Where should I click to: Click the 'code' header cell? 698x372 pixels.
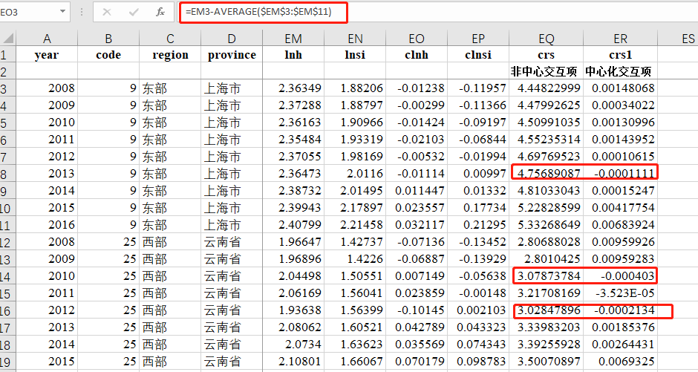coord(108,54)
